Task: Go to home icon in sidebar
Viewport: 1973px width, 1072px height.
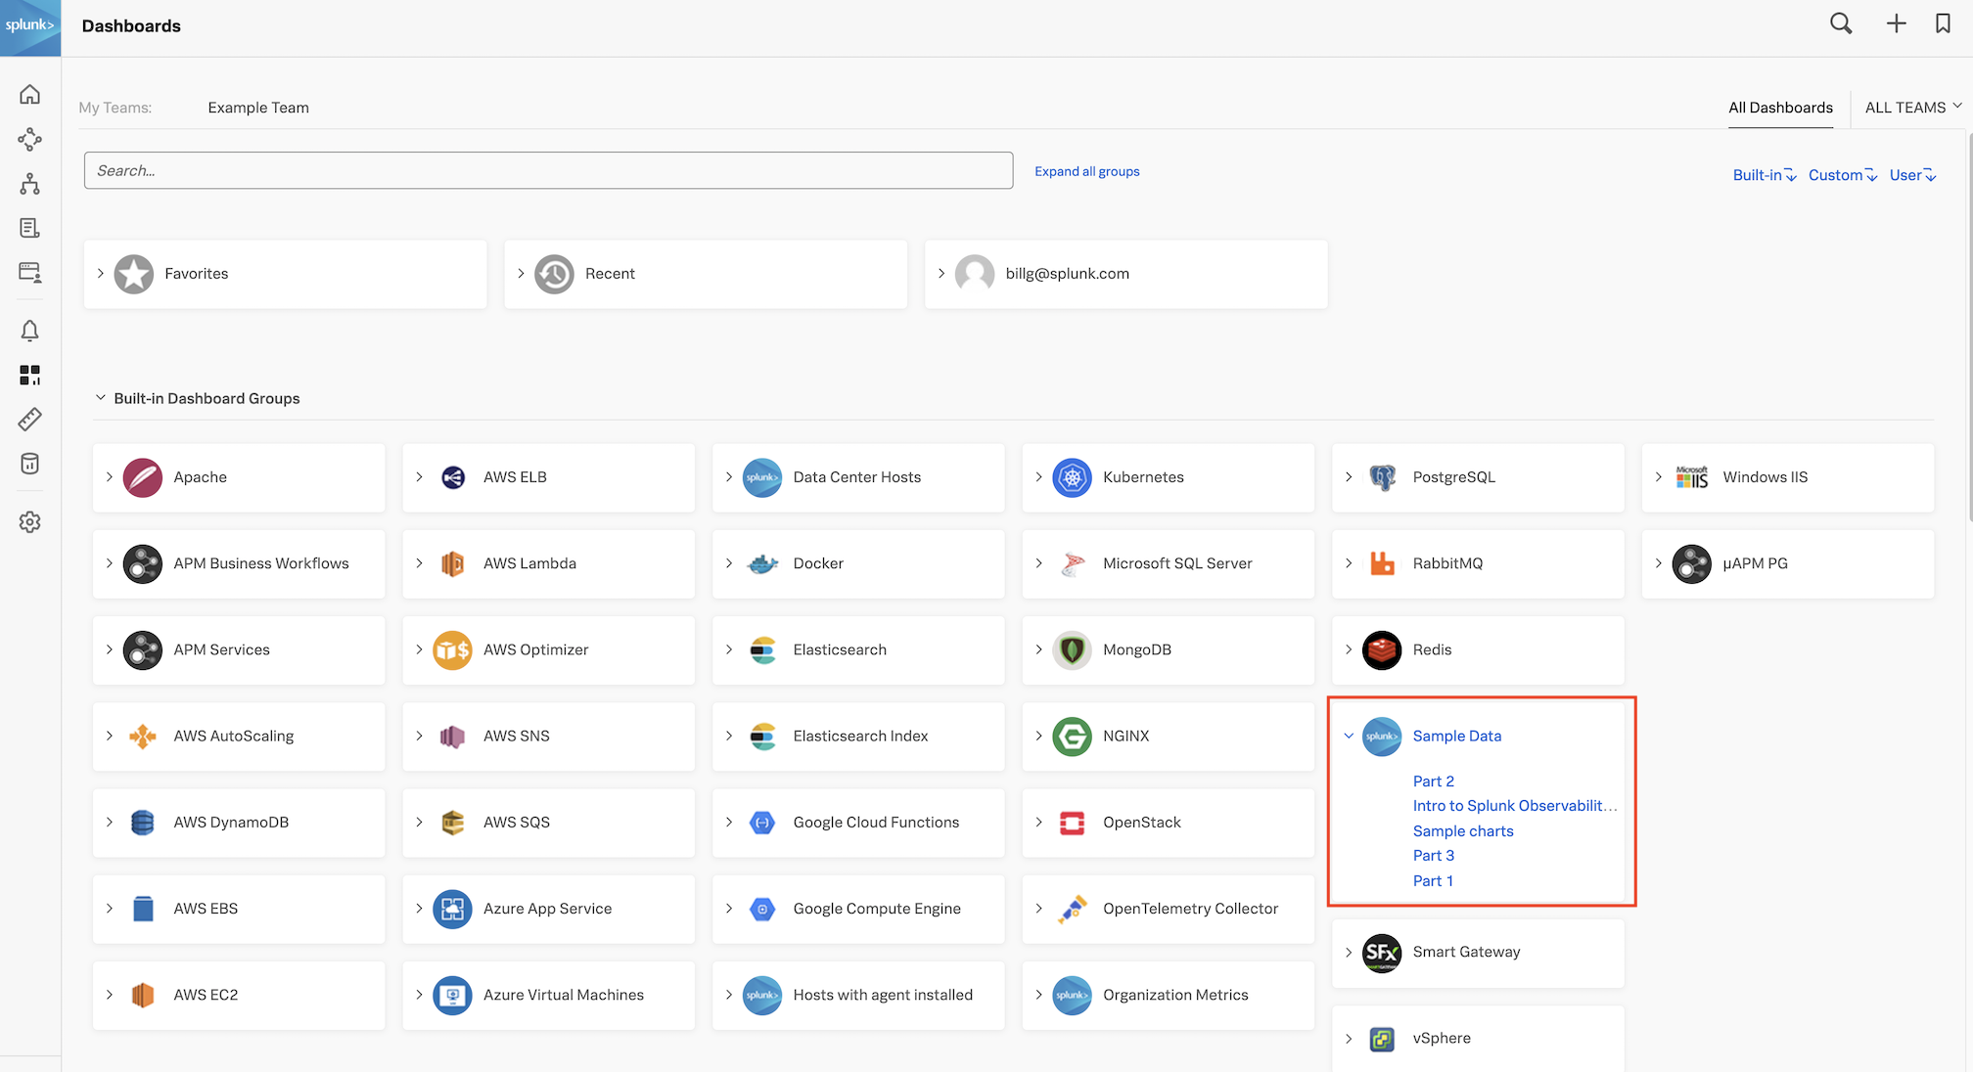Action: tap(30, 94)
